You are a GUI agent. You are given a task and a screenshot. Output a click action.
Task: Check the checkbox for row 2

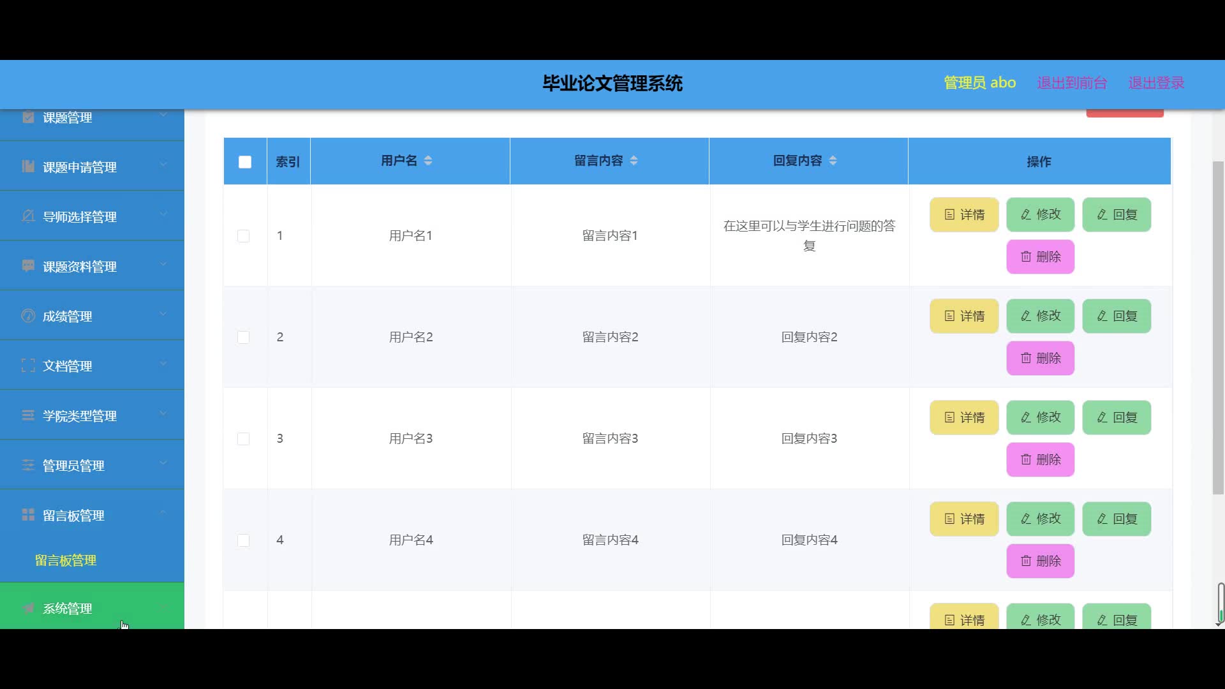click(x=243, y=337)
